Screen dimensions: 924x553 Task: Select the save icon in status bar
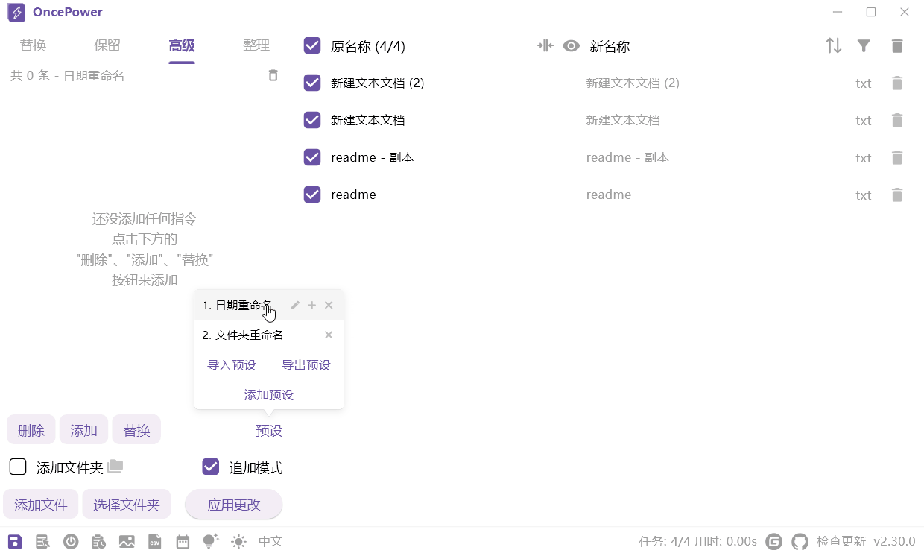(x=15, y=541)
